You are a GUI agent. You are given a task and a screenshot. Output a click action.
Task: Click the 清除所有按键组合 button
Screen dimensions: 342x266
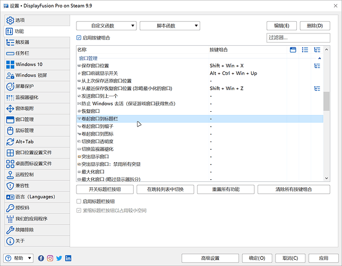(x=294, y=189)
